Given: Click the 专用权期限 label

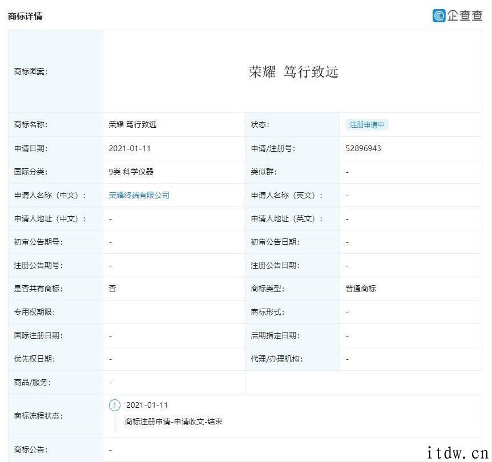Looking at the screenshot, I should point(34,312).
